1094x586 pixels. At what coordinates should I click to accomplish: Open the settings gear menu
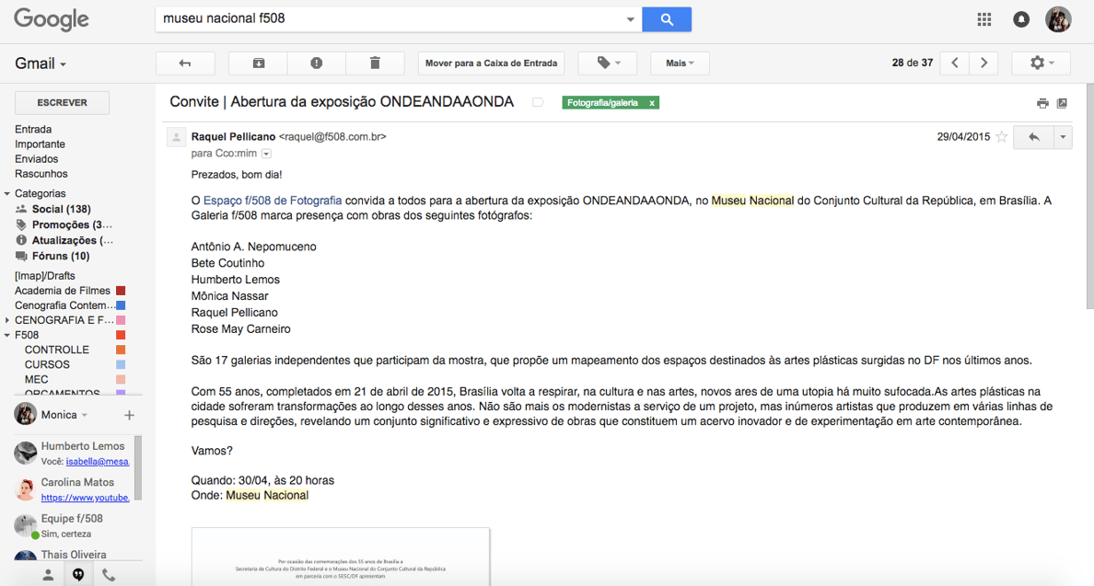pyautogui.click(x=1042, y=63)
